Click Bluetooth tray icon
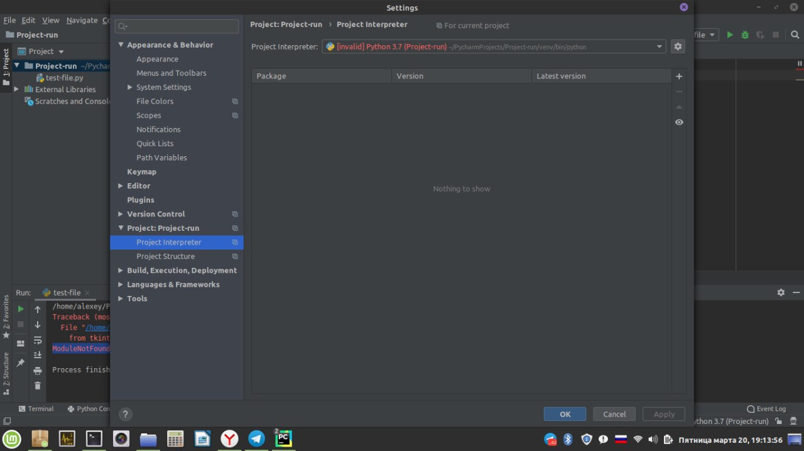This screenshot has height=451, width=804. click(568, 439)
